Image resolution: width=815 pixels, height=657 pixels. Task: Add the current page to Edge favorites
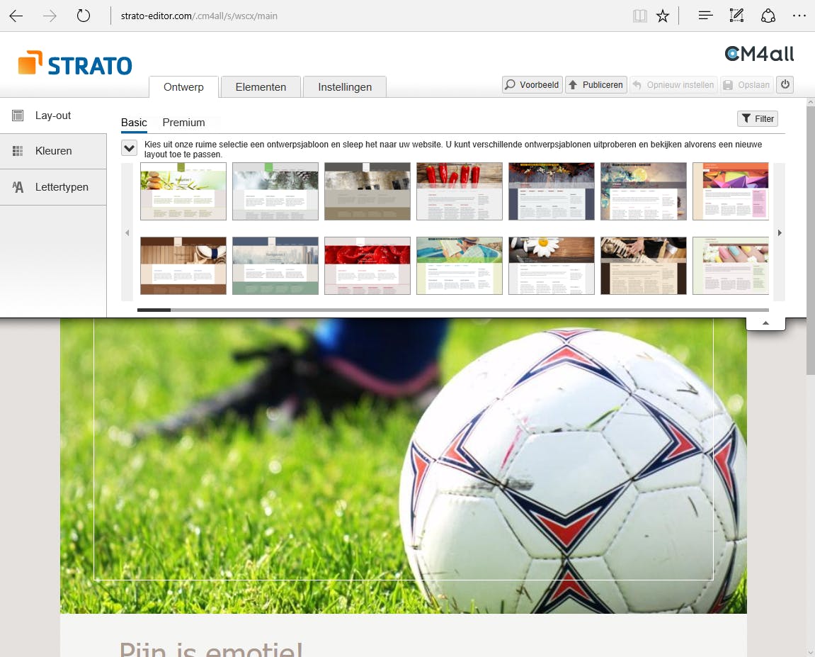pyautogui.click(x=663, y=15)
